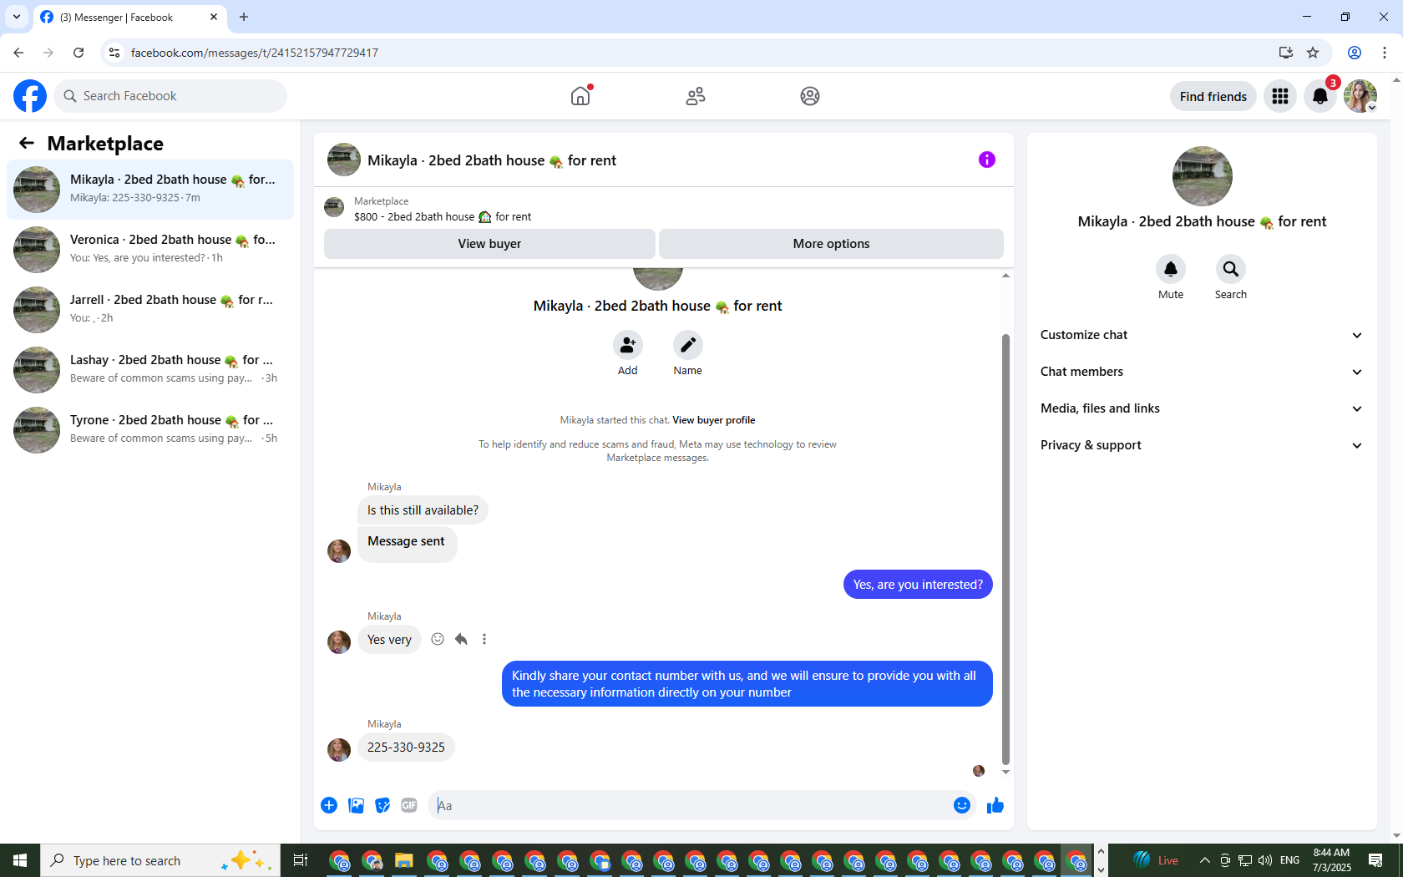The image size is (1403, 877).
Task: Open conversation information purple icon
Action: tap(987, 160)
